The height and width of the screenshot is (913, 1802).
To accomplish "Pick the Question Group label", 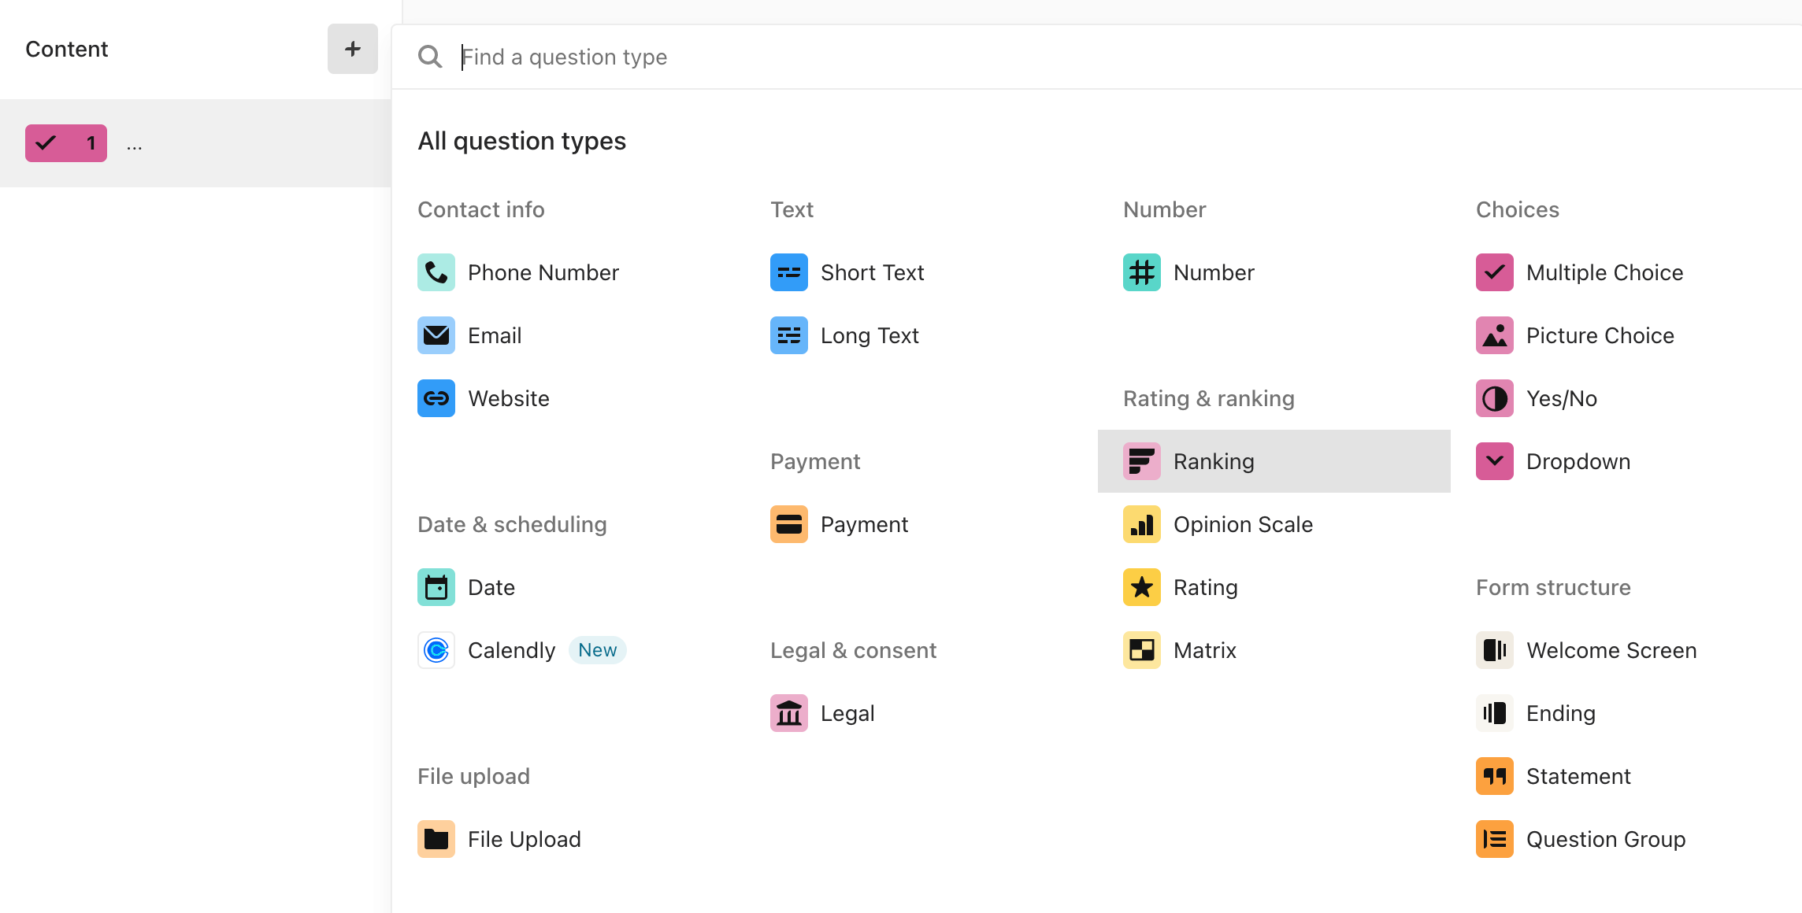I will click(x=1606, y=839).
